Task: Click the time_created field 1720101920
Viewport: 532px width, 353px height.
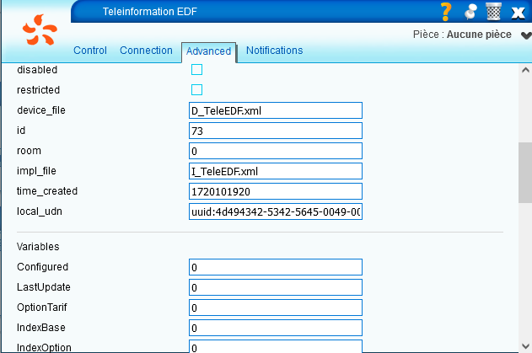Action: coord(276,191)
